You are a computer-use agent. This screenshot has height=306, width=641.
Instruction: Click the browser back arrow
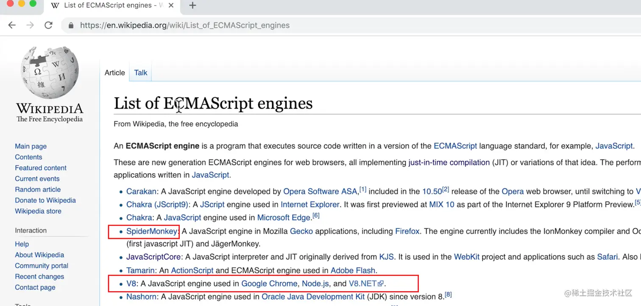12,25
